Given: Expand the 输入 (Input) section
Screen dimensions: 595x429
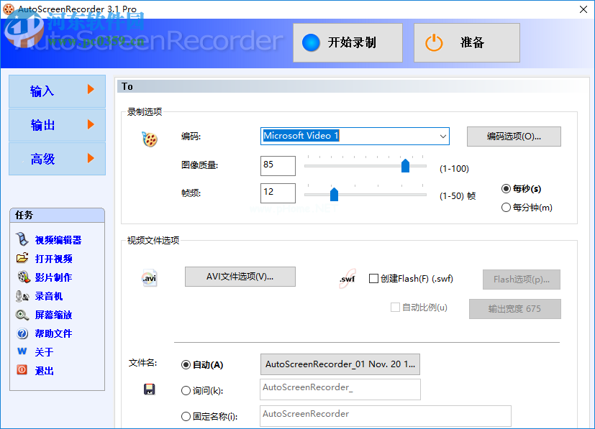Looking at the screenshot, I should 57,91.
